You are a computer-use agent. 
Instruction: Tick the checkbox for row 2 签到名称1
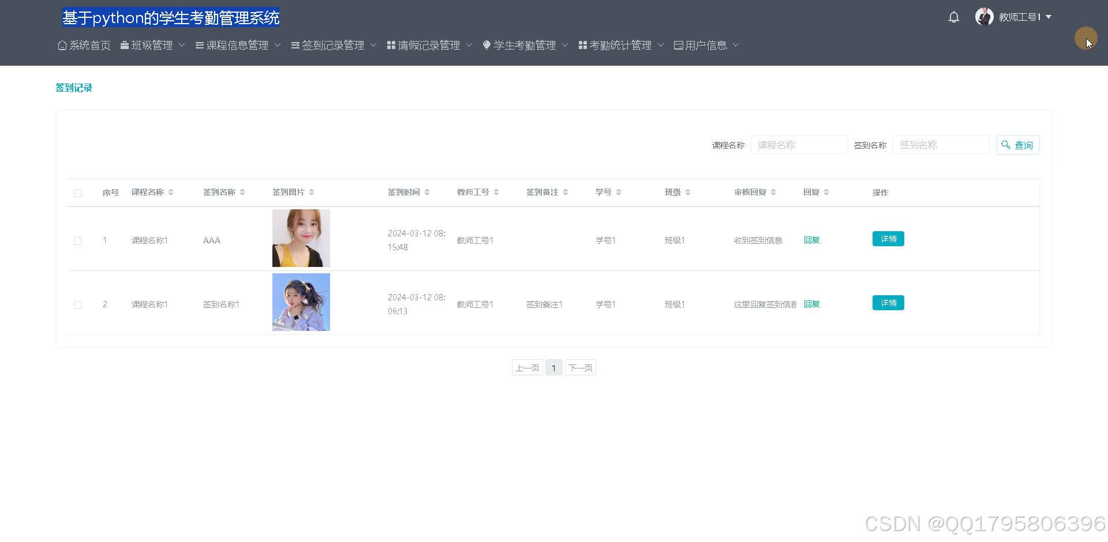(x=78, y=305)
